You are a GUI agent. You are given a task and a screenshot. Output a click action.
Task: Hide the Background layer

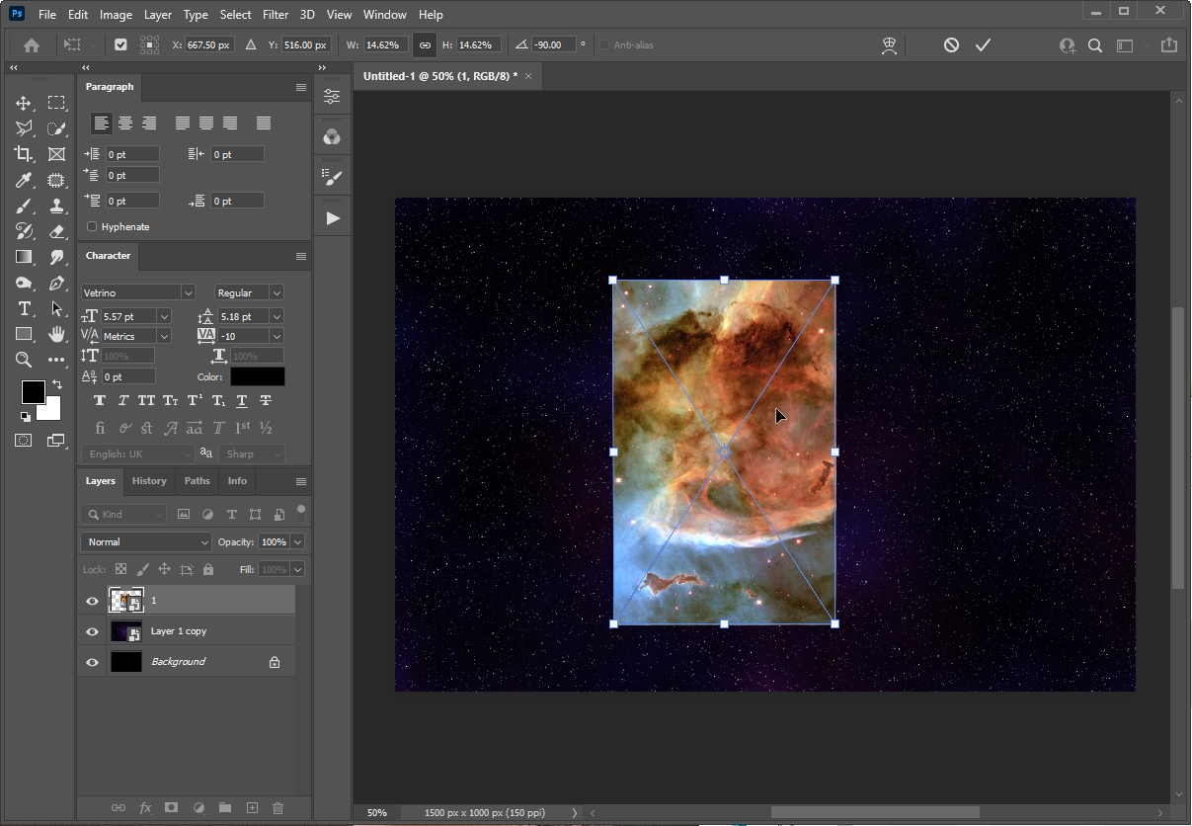[x=92, y=662]
